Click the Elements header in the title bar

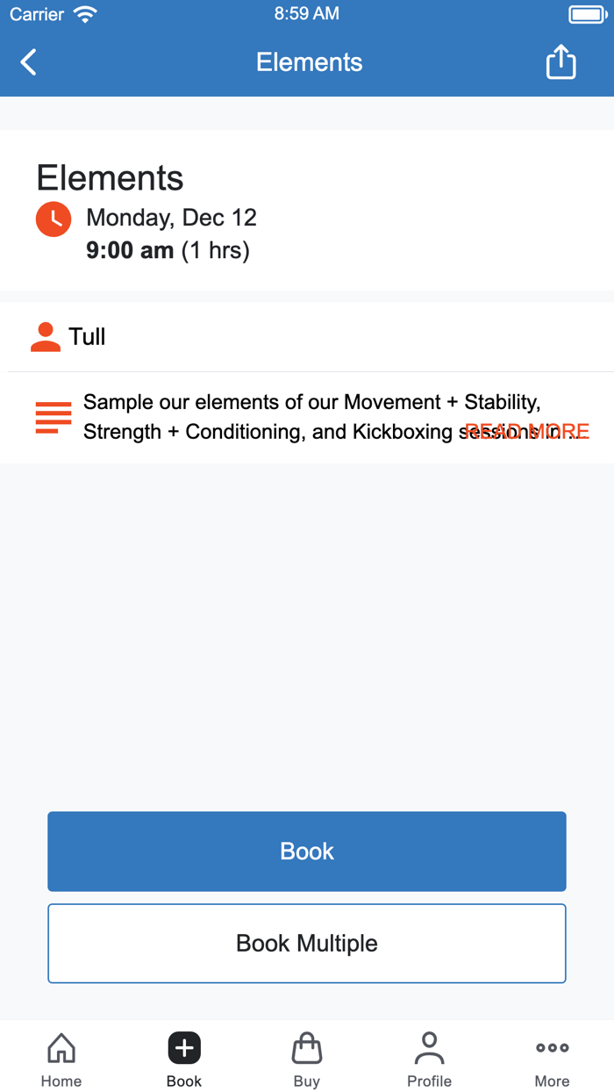[309, 61]
